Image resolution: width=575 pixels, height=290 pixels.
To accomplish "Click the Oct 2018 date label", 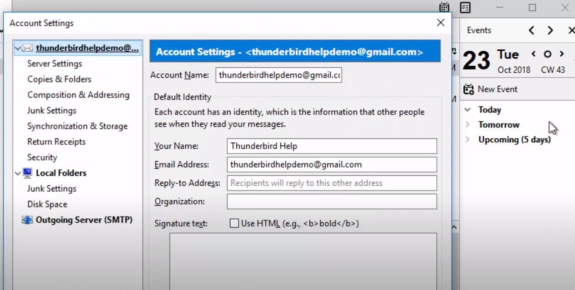I will [514, 70].
